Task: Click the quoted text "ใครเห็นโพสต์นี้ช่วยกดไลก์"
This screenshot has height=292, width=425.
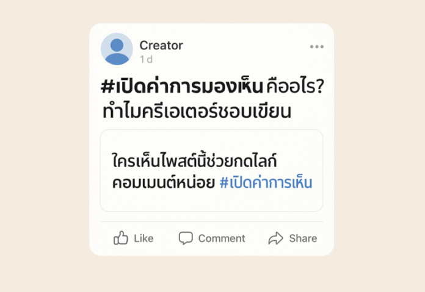Action: pyautogui.click(x=195, y=161)
